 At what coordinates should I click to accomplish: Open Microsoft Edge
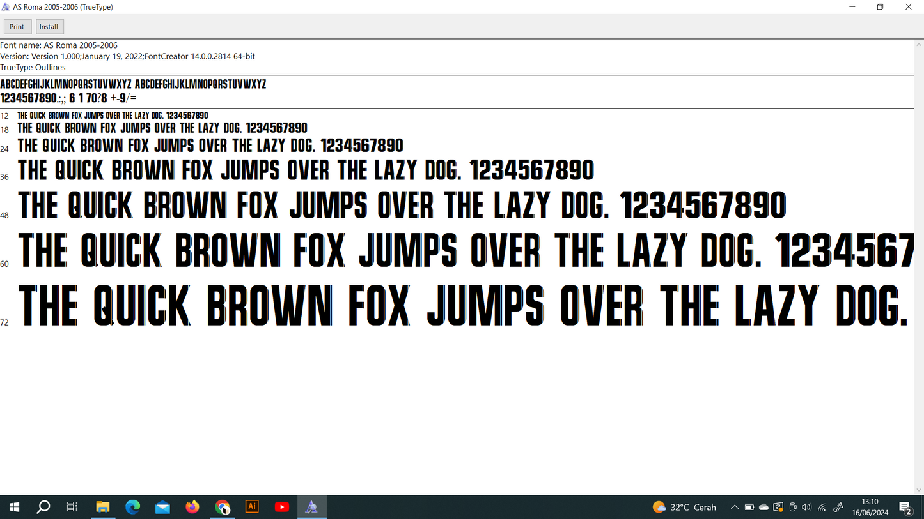132,506
